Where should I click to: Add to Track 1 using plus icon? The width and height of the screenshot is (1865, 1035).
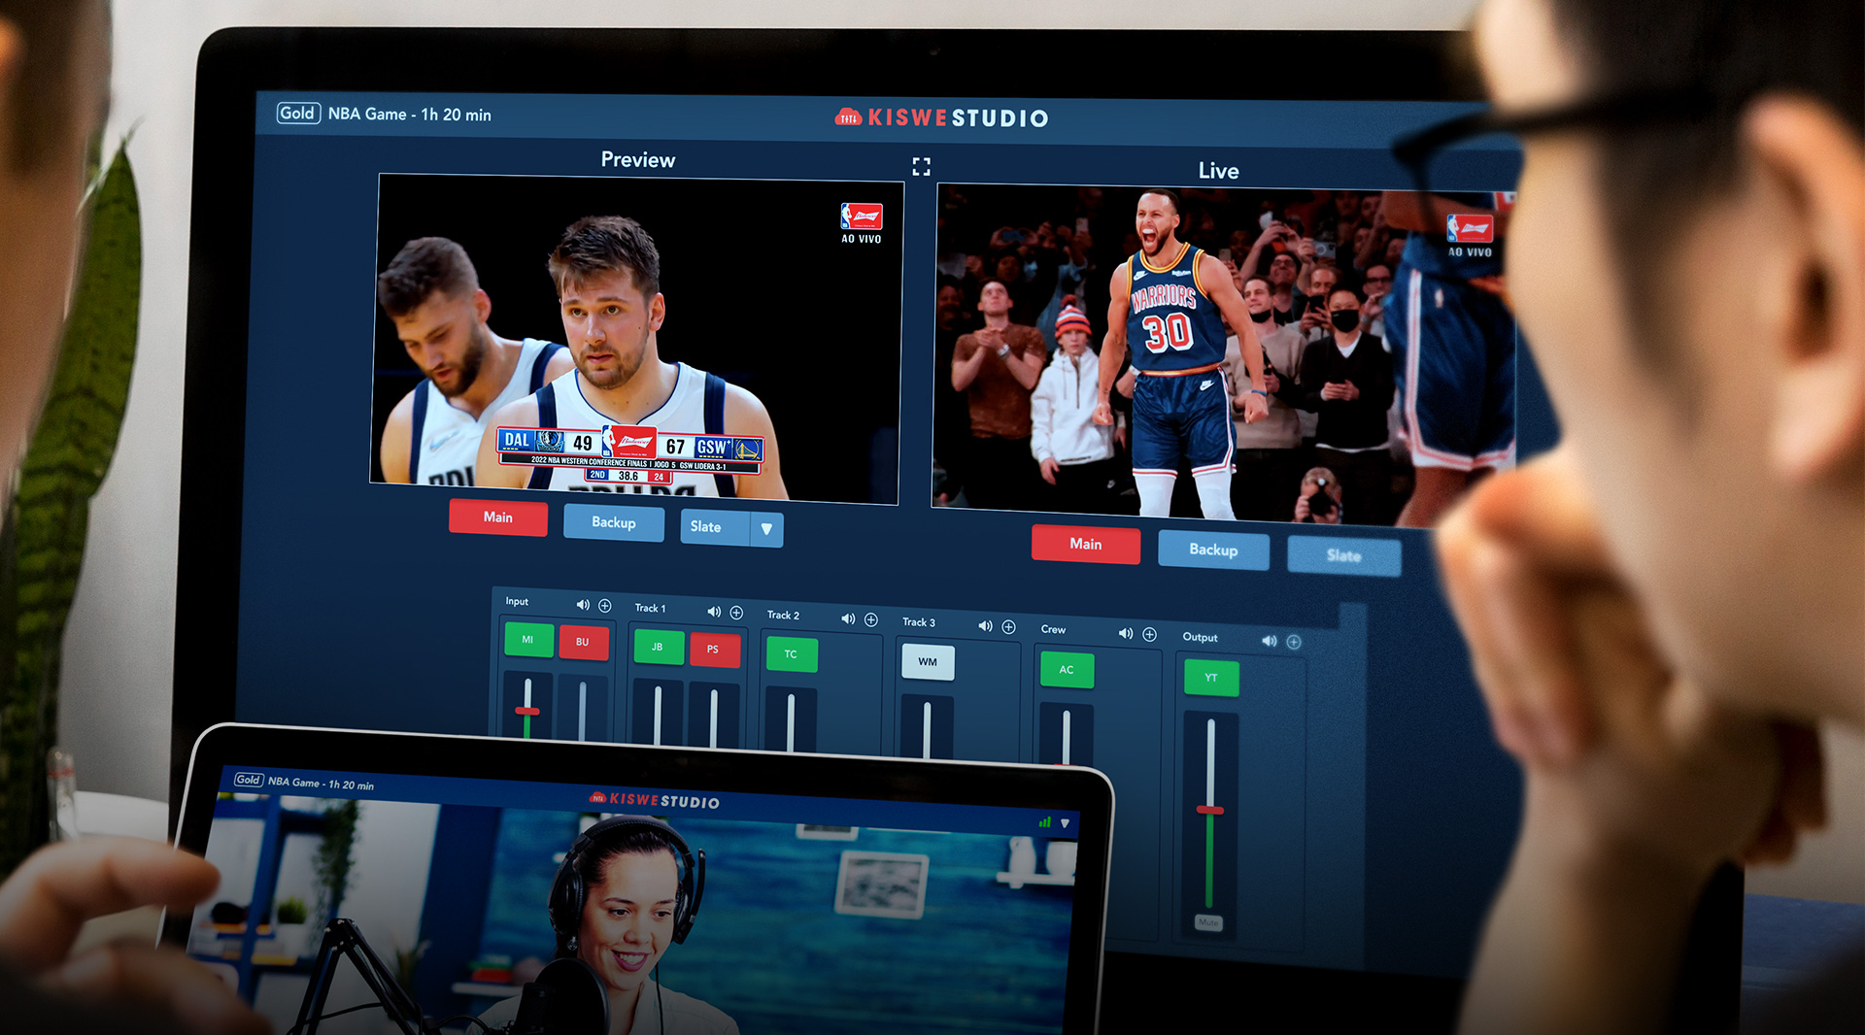pyautogui.click(x=736, y=613)
